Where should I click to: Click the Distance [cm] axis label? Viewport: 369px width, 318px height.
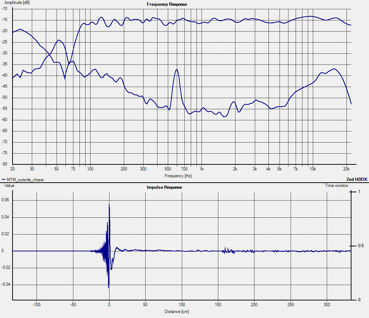click(x=177, y=312)
